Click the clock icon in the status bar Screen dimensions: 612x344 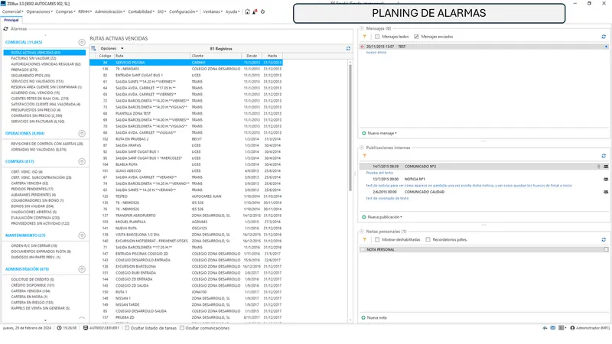pyautogui.click(x=60, y=328)
